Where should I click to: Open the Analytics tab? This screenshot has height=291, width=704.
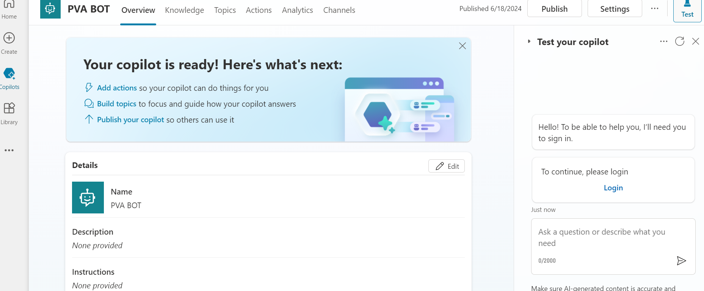tap(298, 10)
